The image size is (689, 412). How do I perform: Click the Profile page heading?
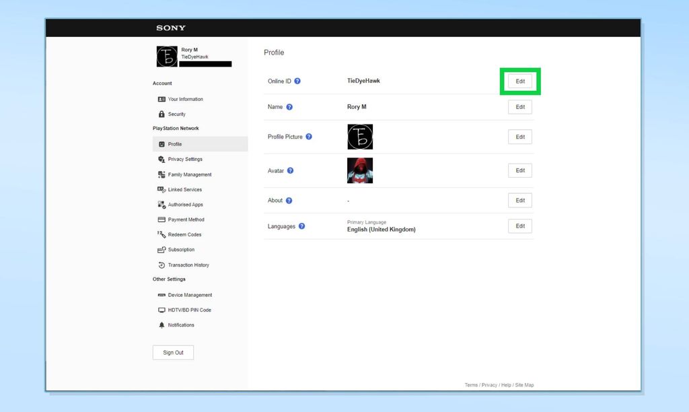pos(274,53)
